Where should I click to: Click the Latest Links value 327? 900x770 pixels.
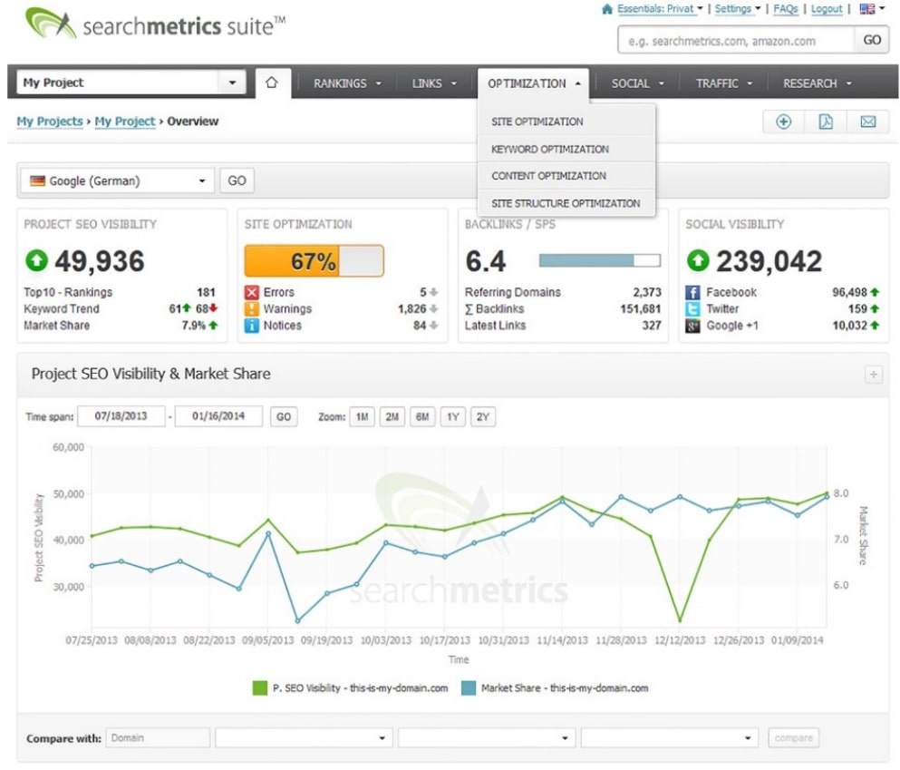point(652,326)
